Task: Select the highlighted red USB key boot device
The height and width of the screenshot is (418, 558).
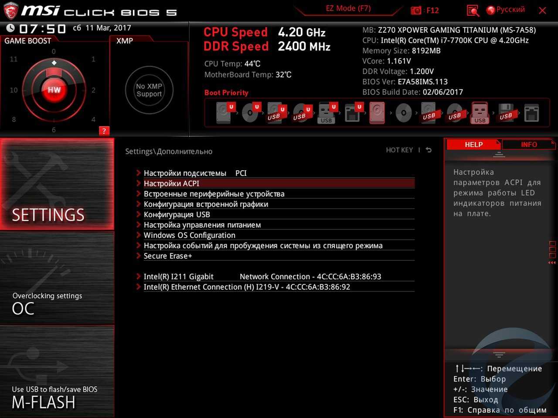Action: pos(480,113)
